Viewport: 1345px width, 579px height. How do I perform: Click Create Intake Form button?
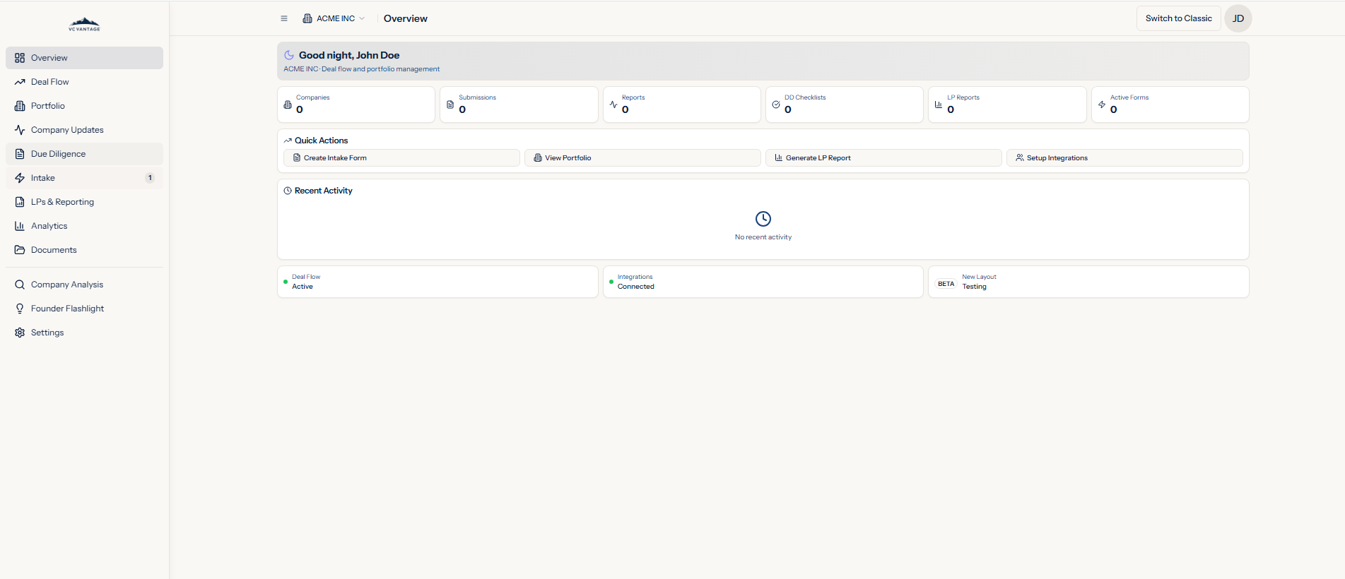coord(401,158)
